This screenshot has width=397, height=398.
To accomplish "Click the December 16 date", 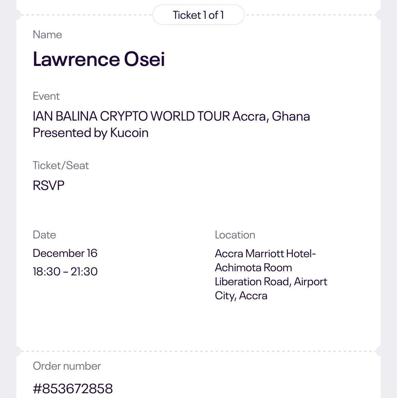I will [65, 253].
